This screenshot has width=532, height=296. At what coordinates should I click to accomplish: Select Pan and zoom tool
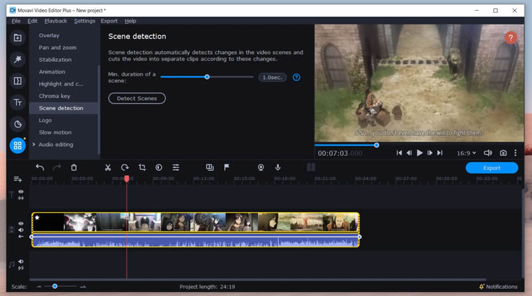click(x=57, y=47)
